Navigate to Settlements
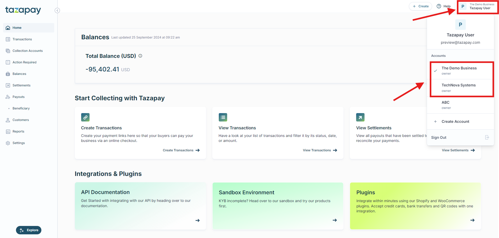This screenshot has height=238, width=499. pos(29,85)
